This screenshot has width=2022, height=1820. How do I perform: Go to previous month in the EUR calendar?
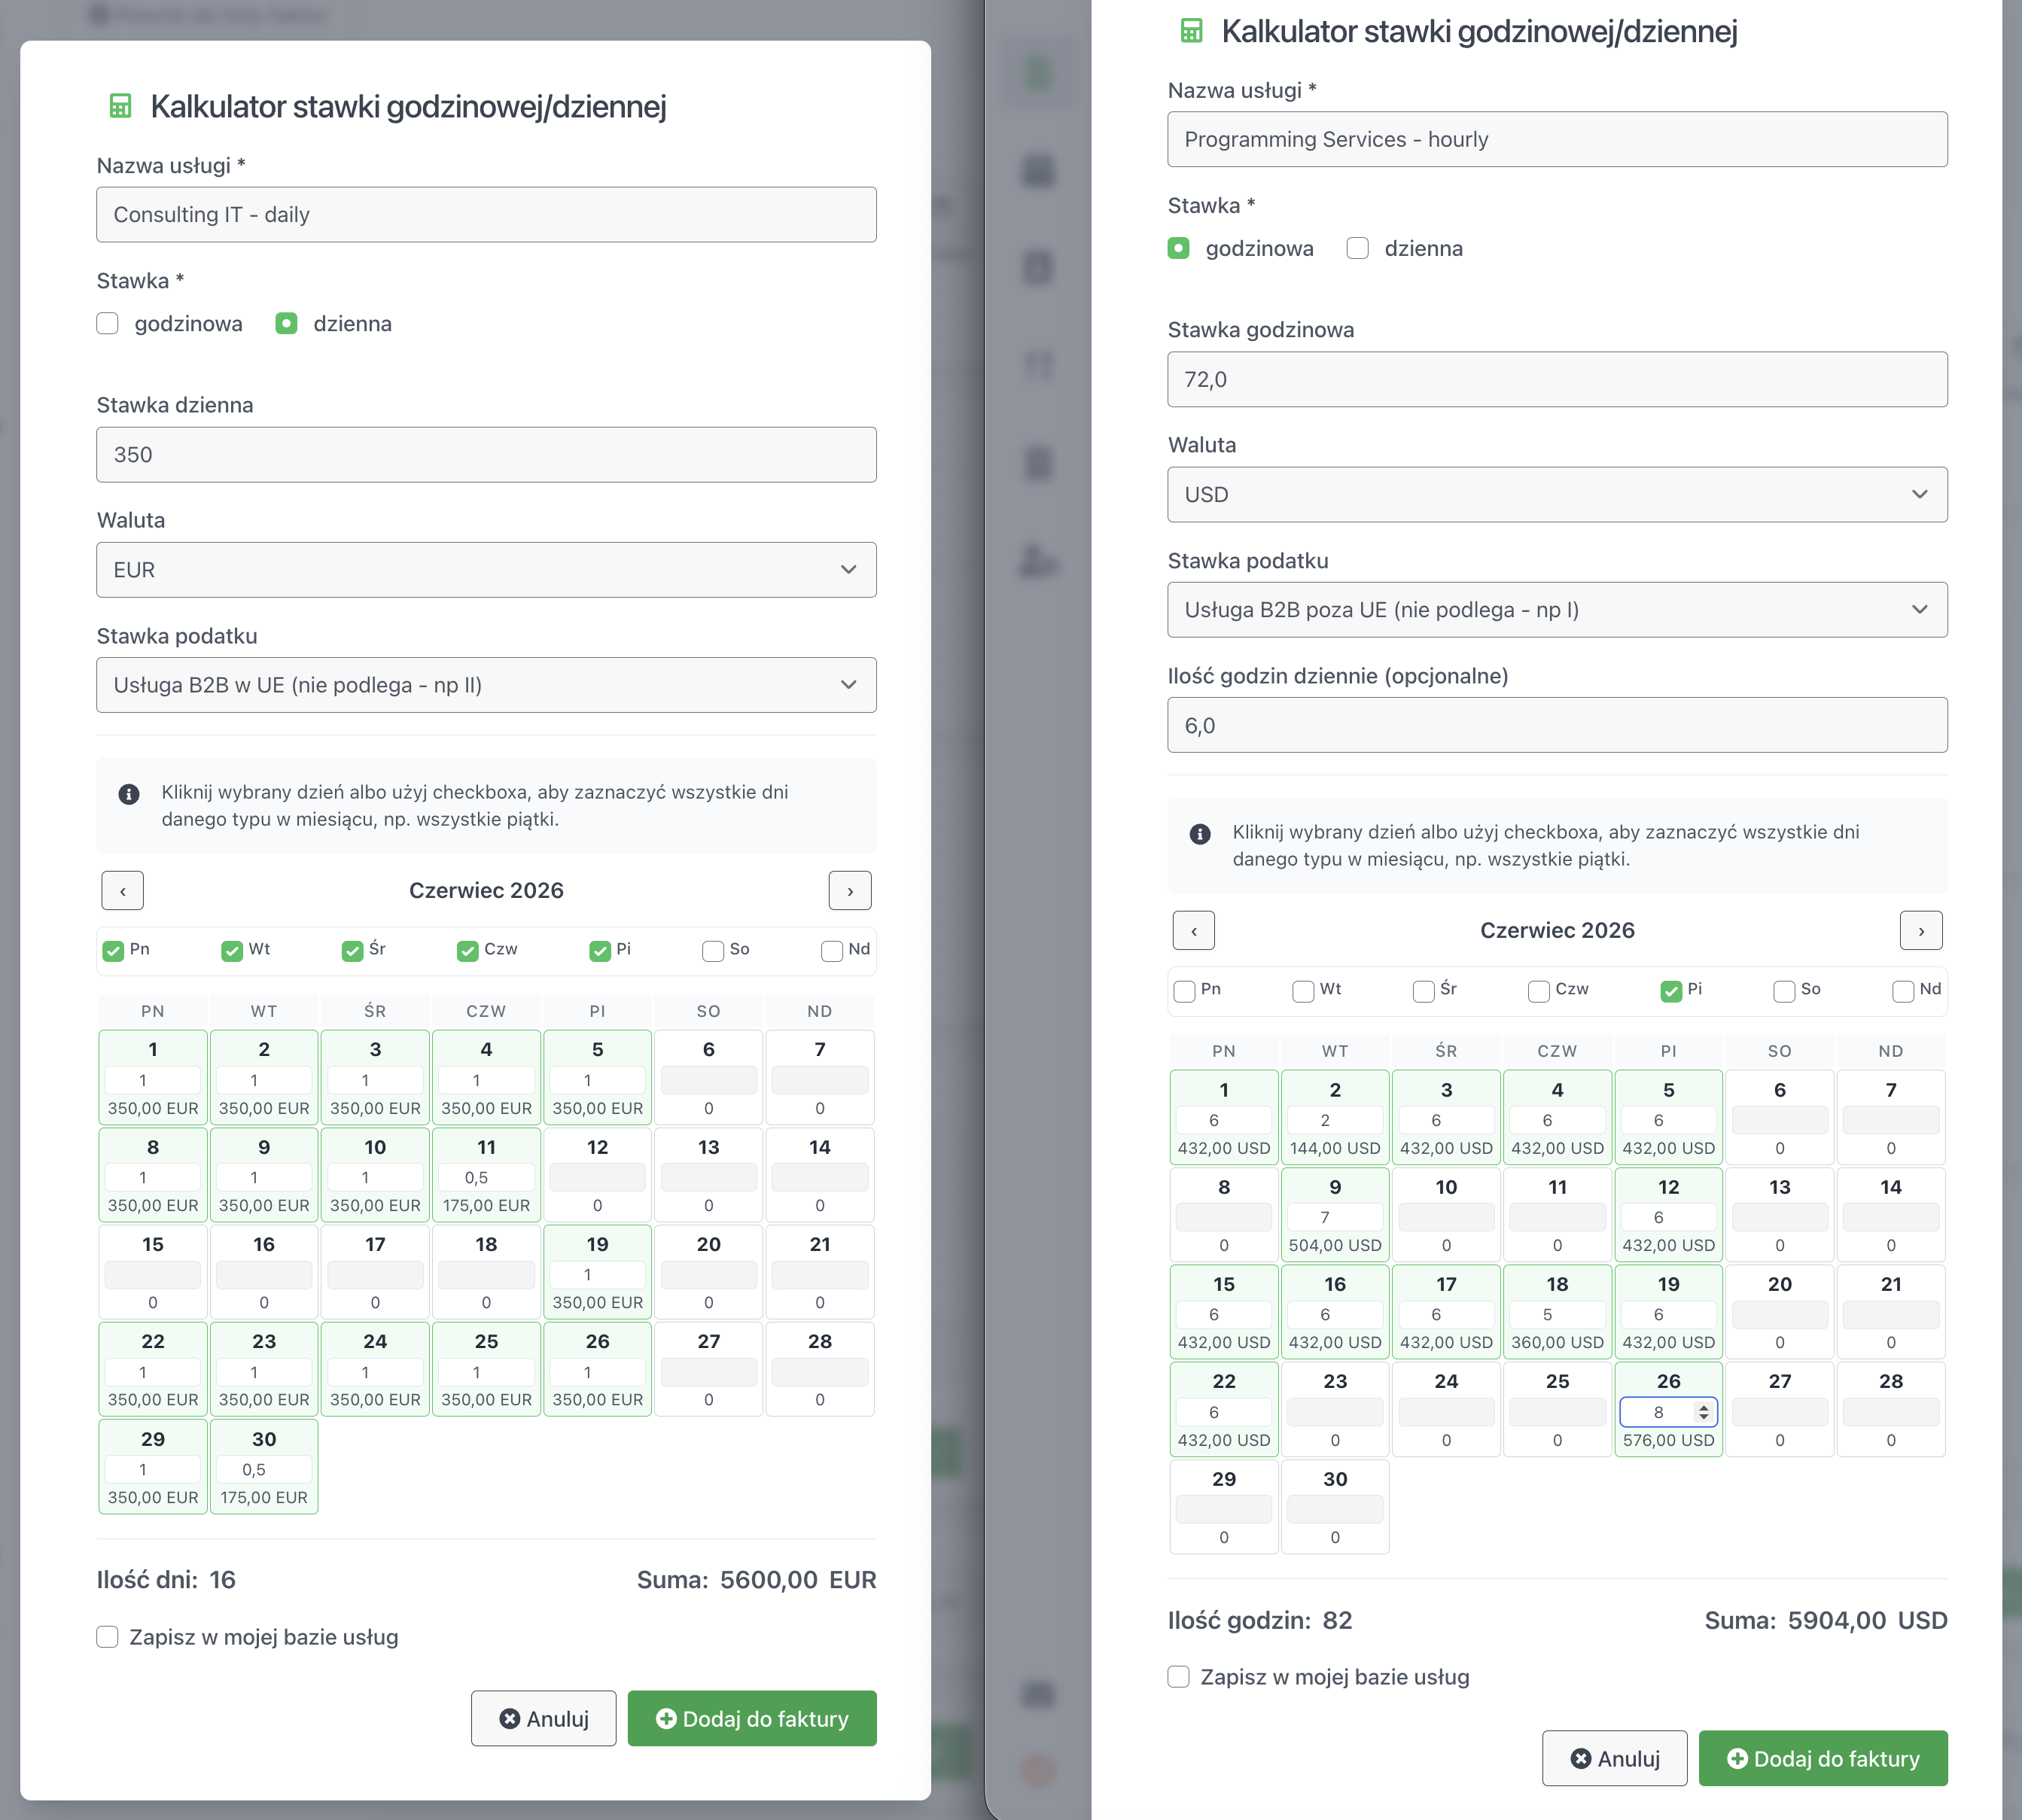[x=123, y=891]
